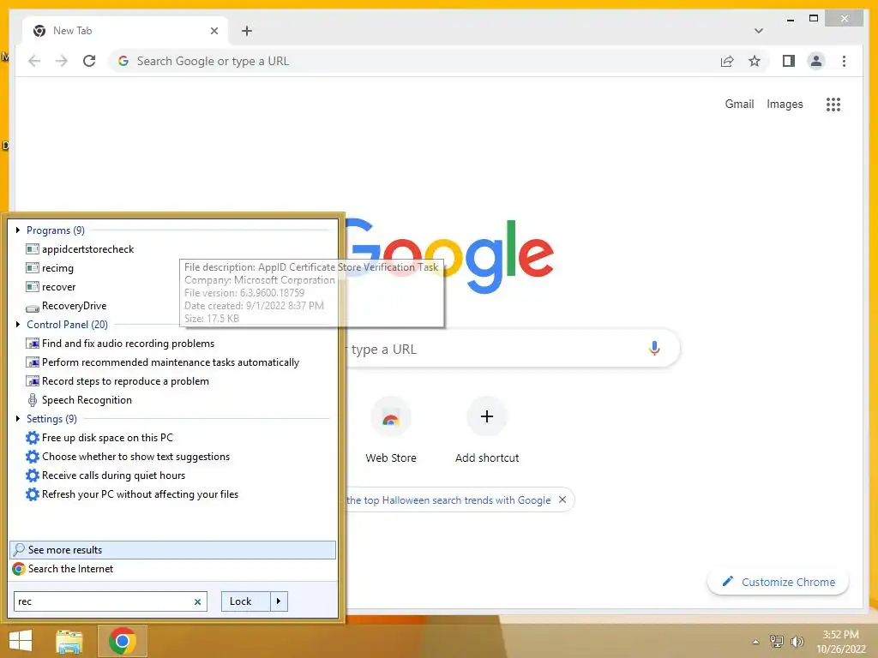
Task: Bookmark this tab with the star icon
Action: 755,61
